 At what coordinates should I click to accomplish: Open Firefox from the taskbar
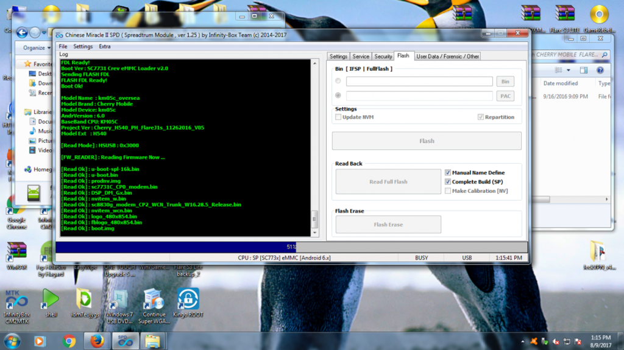tap(97, 341)
